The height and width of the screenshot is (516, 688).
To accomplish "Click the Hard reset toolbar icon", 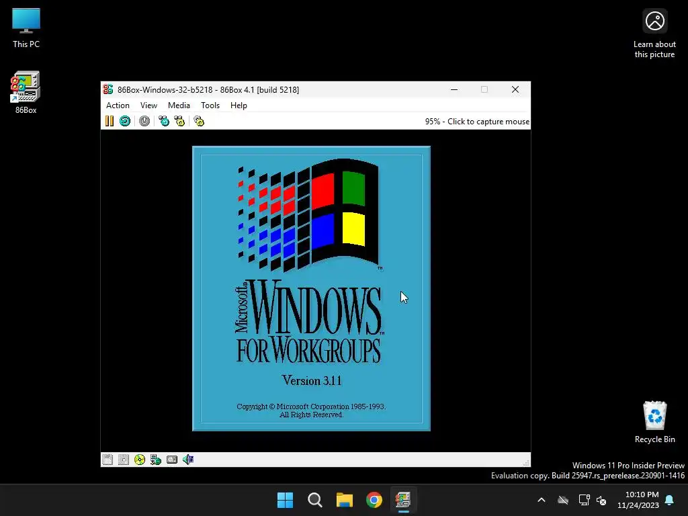I will tap(125, 121).
